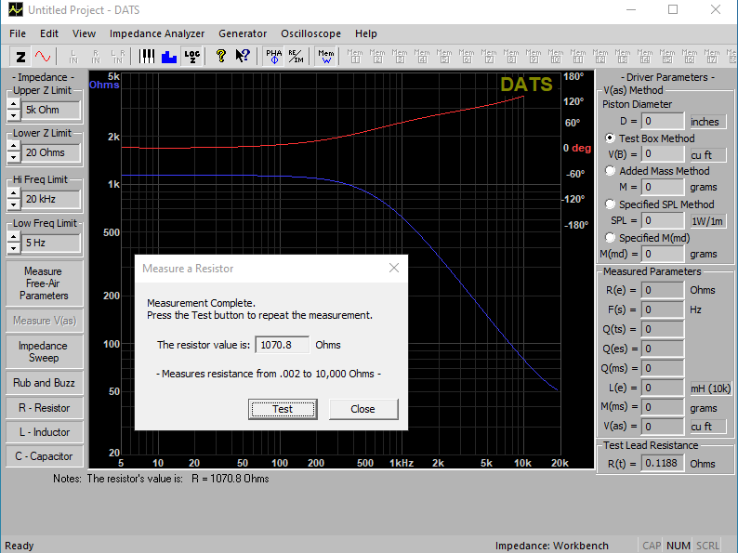
Task: Open the View menu
Action: tap(84, 33)
